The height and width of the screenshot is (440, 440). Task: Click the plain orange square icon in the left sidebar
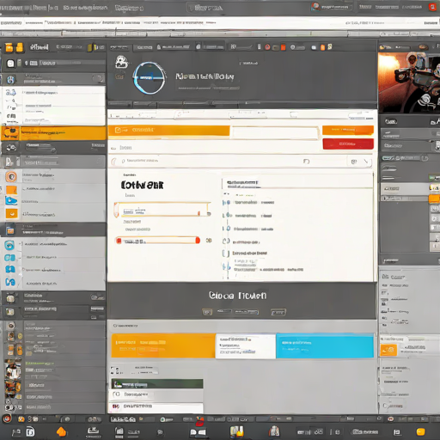tap(11, 190)
